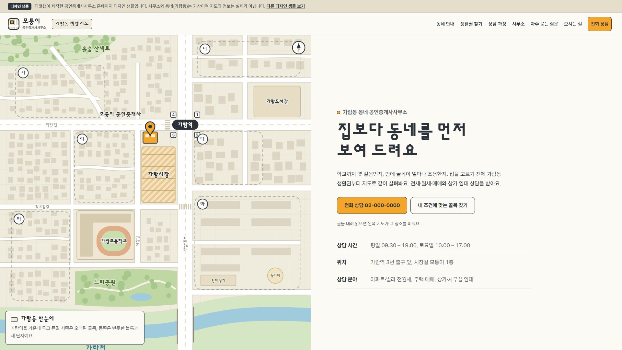Open the 상담 과정 menu item
Viewport: 622px width, 350px height.
(x=497, y=24)
